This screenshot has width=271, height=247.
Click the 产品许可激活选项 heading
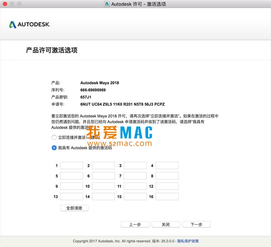[x=52, y=50]
